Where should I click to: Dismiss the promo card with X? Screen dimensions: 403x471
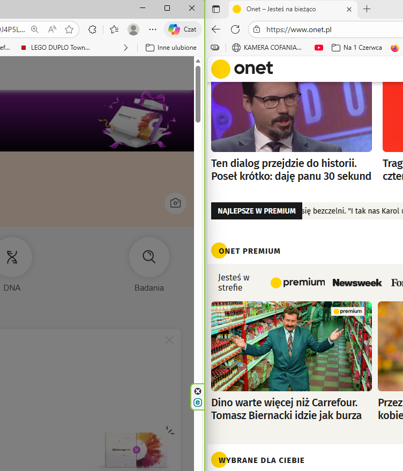click(x=169, y=340)
